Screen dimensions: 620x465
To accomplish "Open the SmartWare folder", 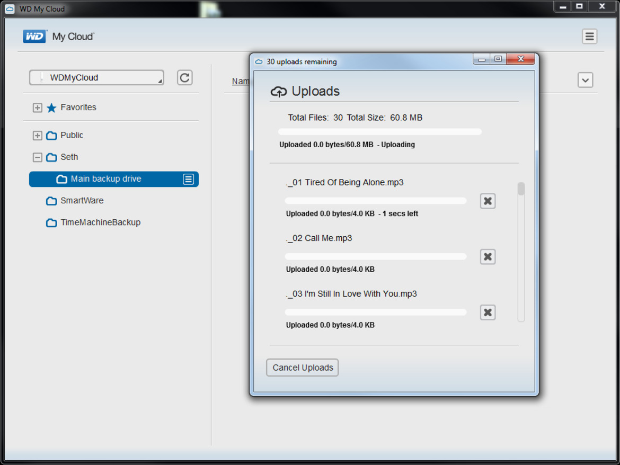I will 82,200.
